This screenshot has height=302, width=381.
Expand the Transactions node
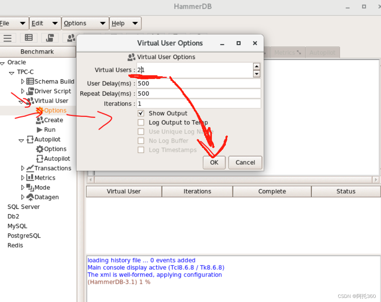click(x=23, y=168)
